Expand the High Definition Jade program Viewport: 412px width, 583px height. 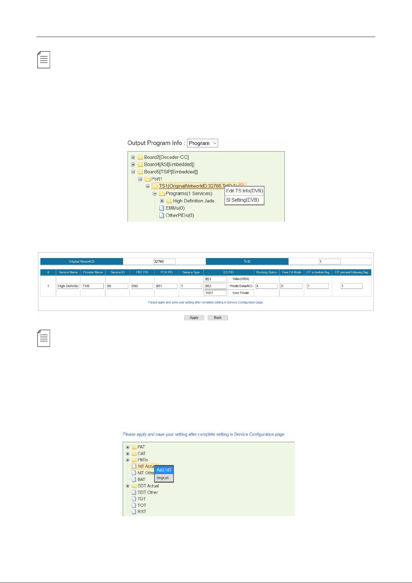(x=162, y=201)
